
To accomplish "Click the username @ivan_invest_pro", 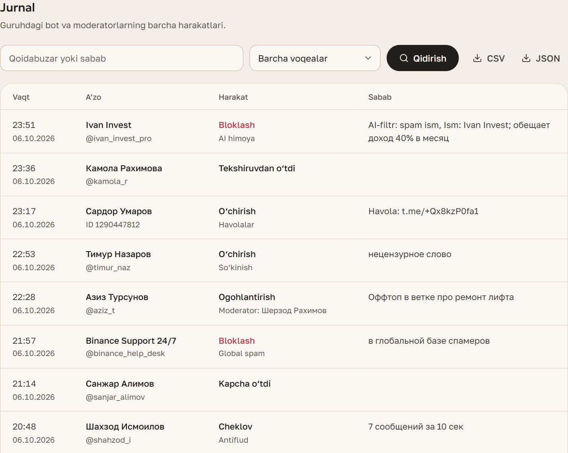I will (x=119, y=138).
